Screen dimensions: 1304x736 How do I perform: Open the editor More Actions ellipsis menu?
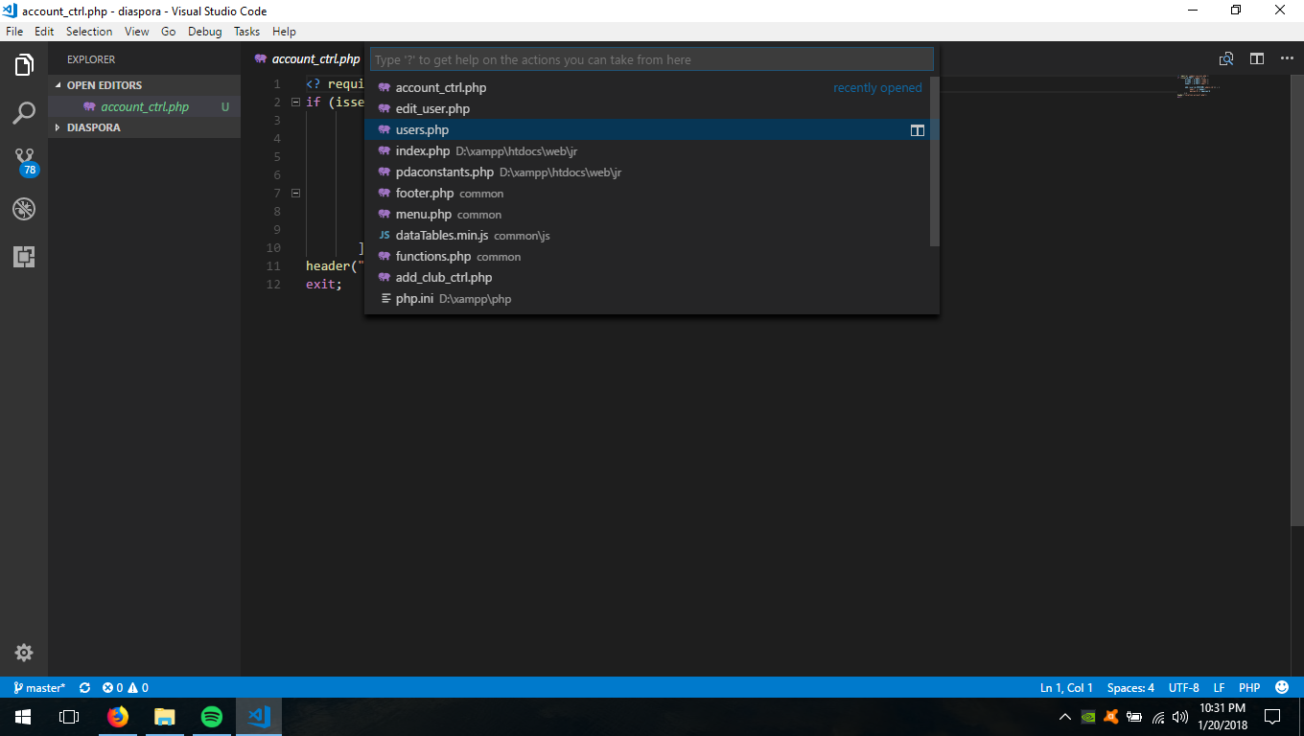pos(1288,58)
